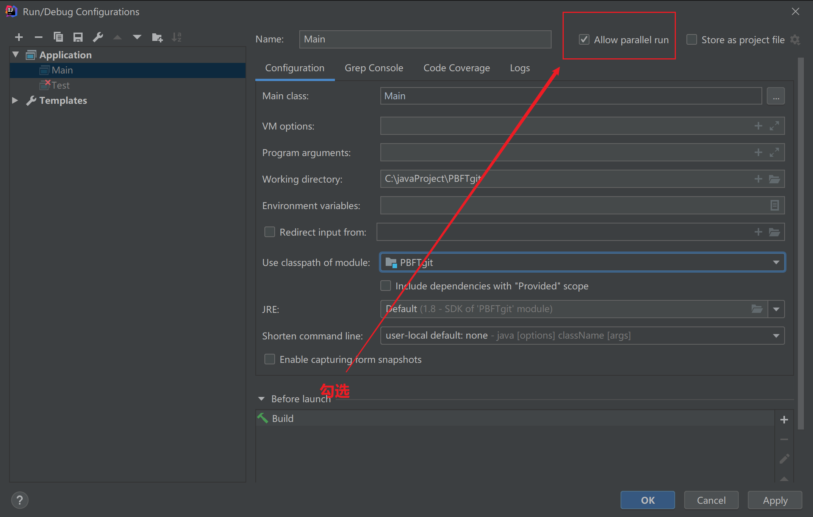The width and height of the screenshot is (813, 517).
Task: Click the create new folder icon
Action: coord(157,37)
